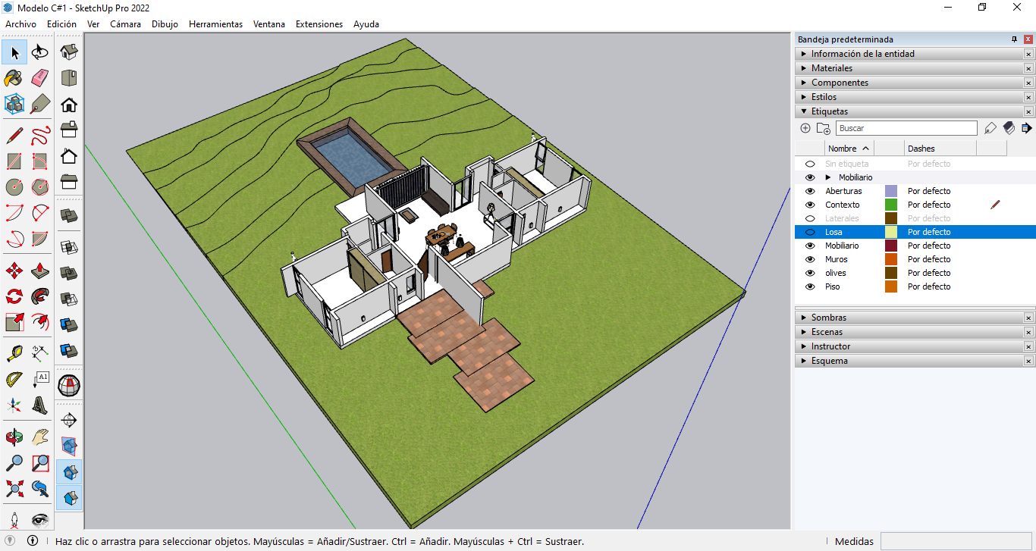Click the Buscar tag search field
1036x551 pixels.
(906, 128)
